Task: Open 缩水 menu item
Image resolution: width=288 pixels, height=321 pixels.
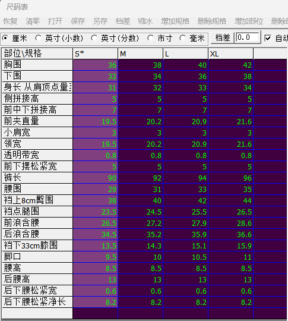Action: coord(145,21)
